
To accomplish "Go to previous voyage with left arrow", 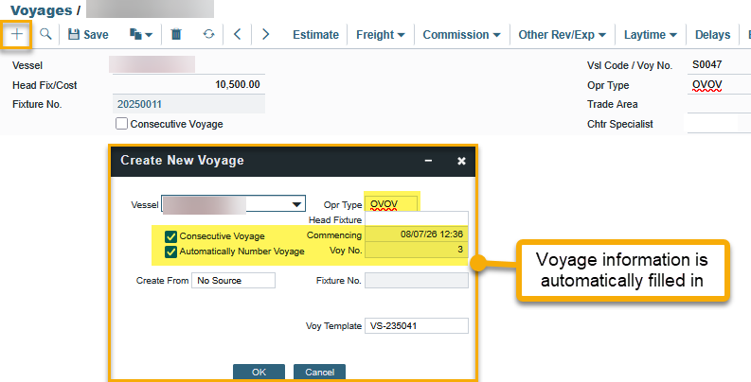I will 238,34.
